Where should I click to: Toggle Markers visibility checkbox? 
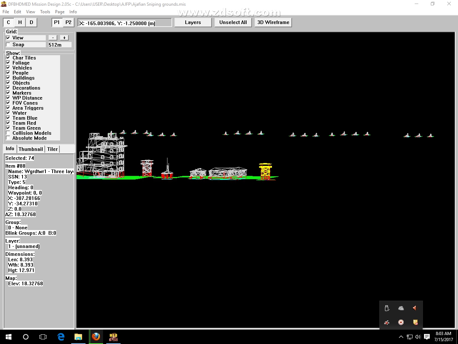point(8,93)
